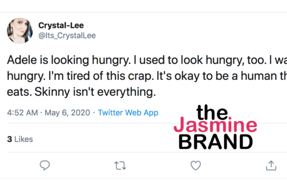Image resolution: width=287 pixels, height=191 pixels.
Task: Click the word 'the' in the logo
Action: coord(212,112)
